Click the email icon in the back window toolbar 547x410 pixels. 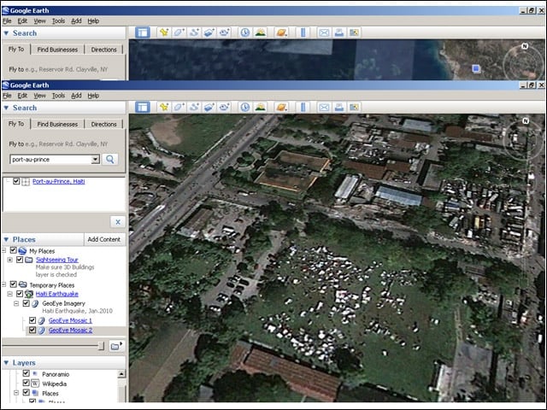[324, 32]
